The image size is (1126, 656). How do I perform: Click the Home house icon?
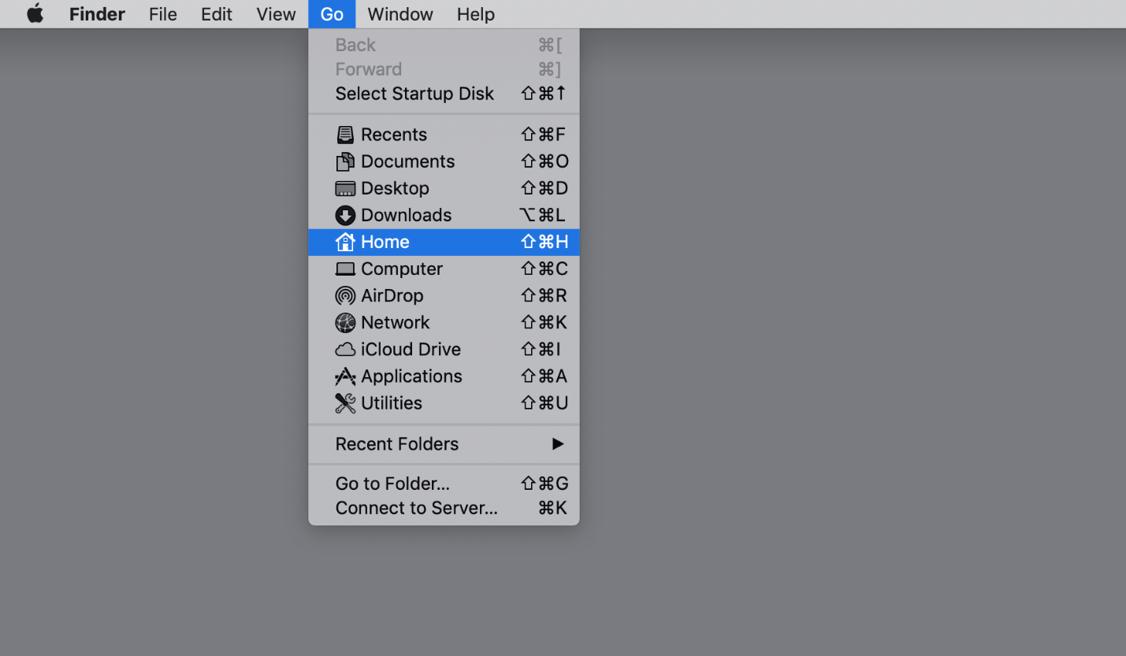(x=345, y=242)
